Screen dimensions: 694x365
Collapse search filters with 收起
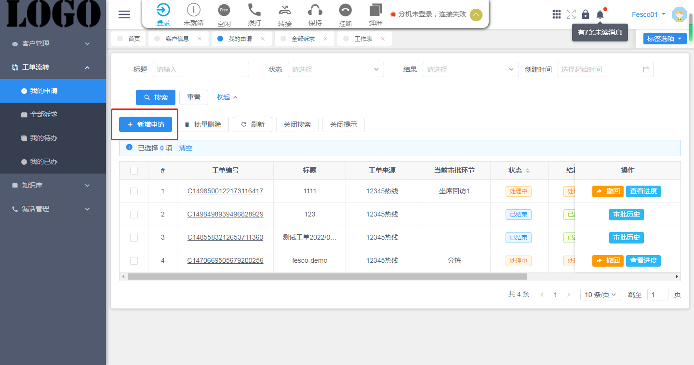coord(227,97)
